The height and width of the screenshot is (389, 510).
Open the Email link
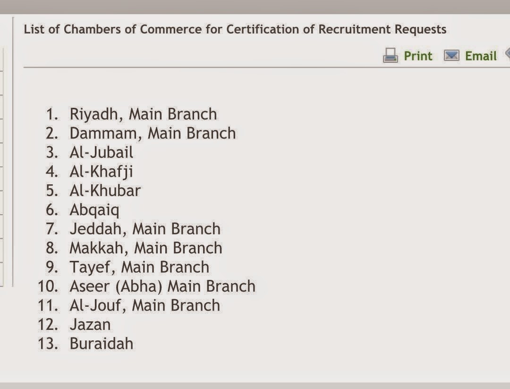pos(481,56)
